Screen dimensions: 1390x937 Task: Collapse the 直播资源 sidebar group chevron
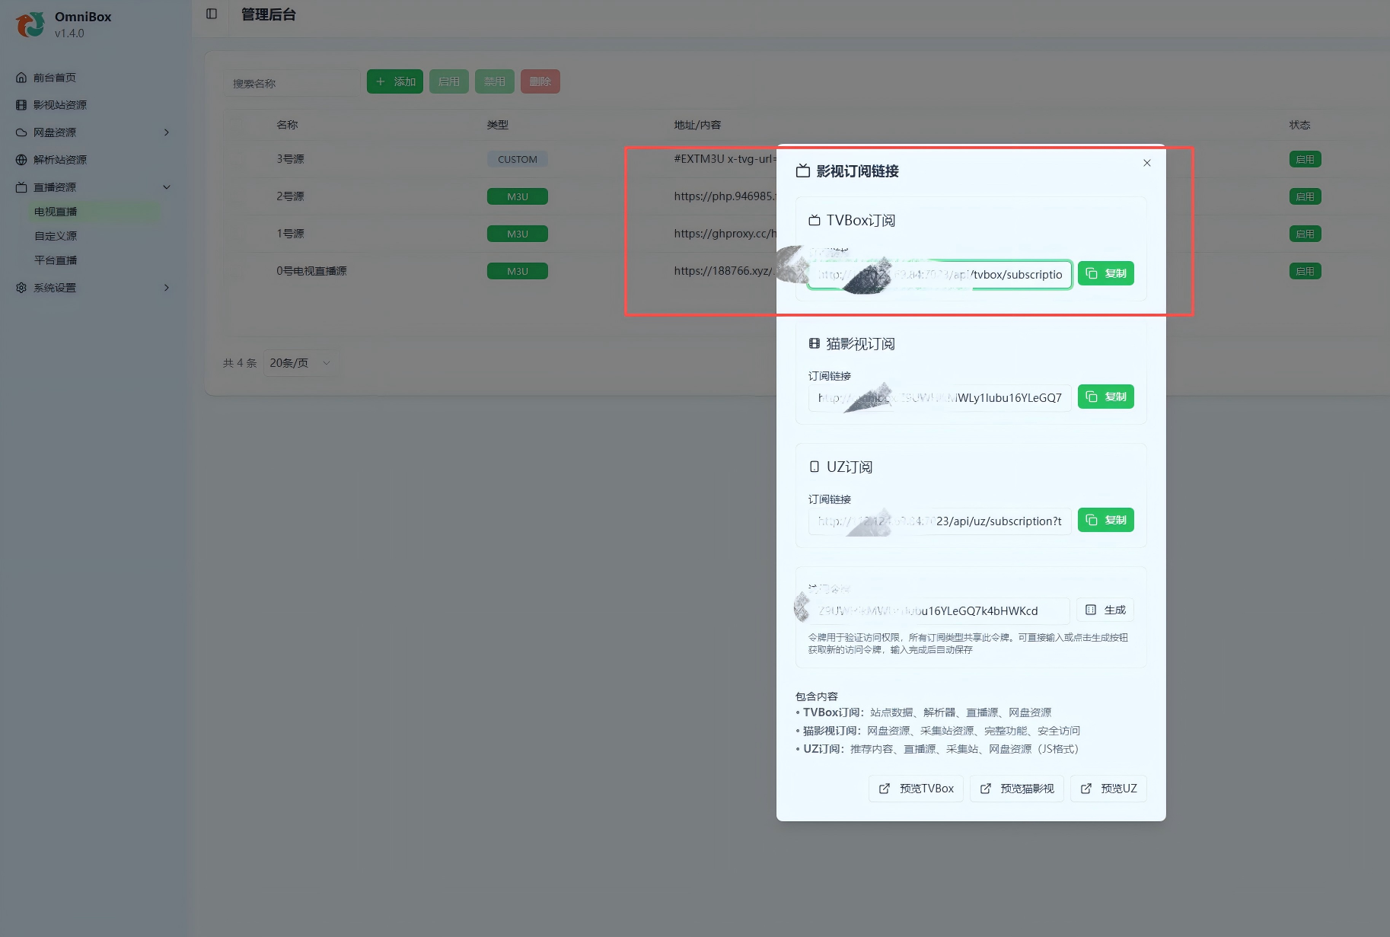point(167,187)
